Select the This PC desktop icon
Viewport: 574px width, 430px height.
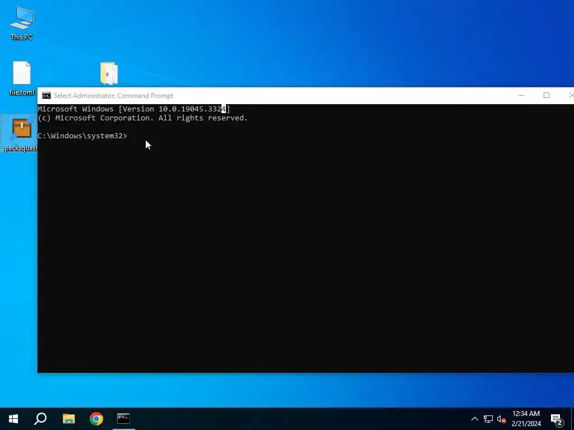click(x=22, y=23)
